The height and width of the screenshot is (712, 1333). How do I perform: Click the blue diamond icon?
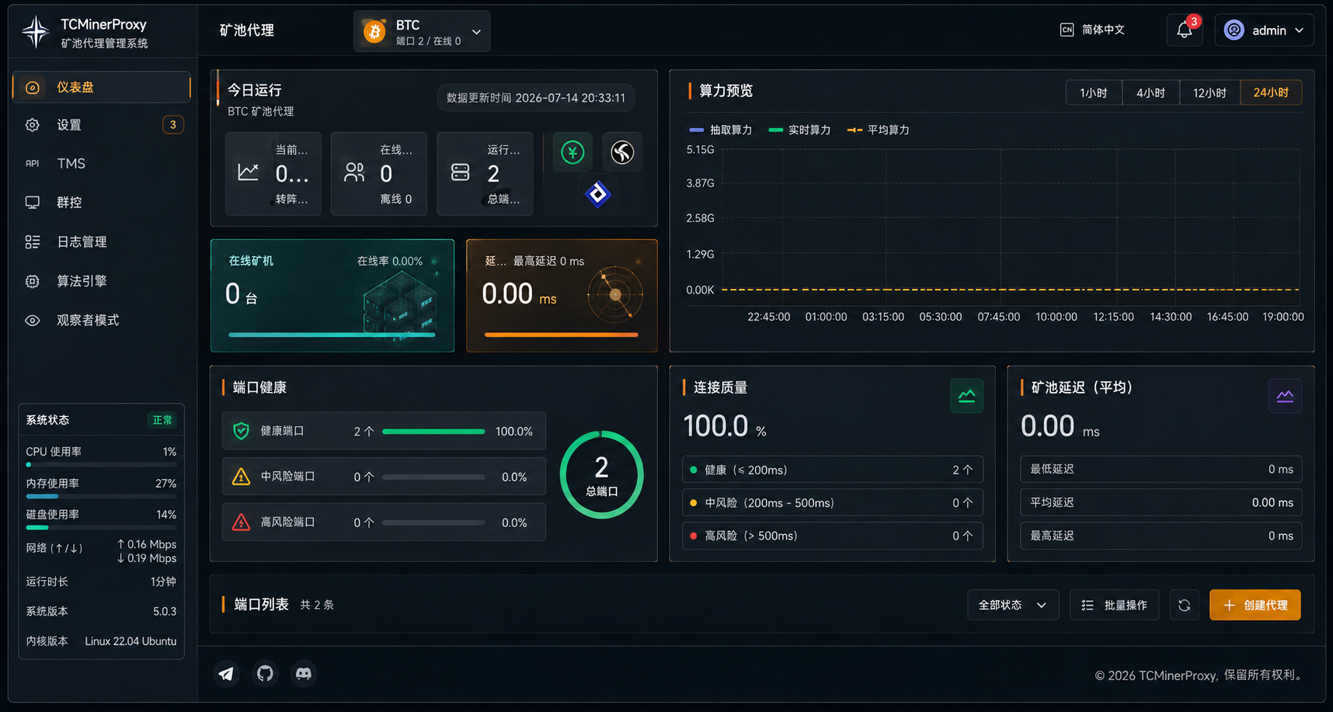pyautogui.click(x=597, y=193)
